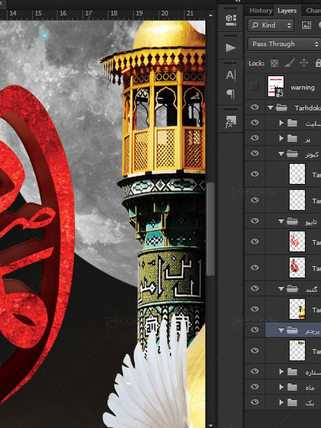Viewport: 321px width, 428px height.
Task: Click the بک group folder icon
Action: point(292,402)
